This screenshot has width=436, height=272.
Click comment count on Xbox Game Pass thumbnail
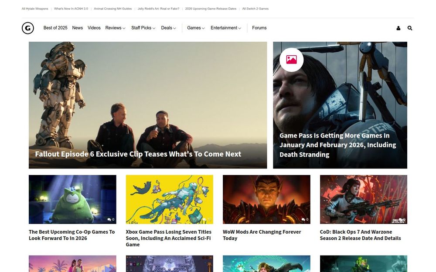point(207,219)
